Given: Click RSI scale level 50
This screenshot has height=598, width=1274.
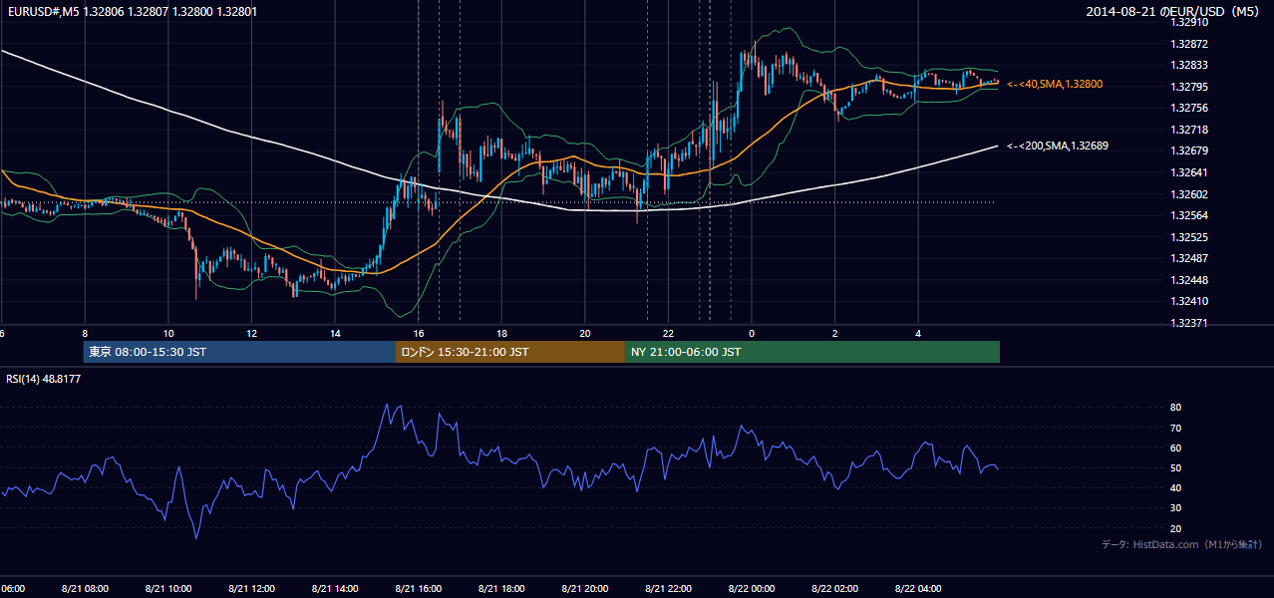Looking at the screenshot, I should tap(1175, 467).
